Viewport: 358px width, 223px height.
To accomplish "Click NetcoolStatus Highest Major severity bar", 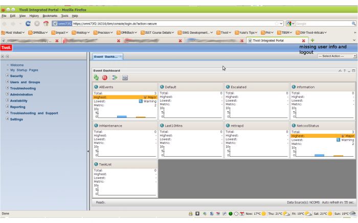I will [323, 136].
